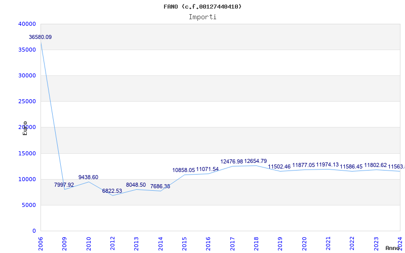Image resolution: width=405 pixels, height=253 pixels.
Task: Click the 2022 x-axis year label
Action: pyautogui.click(x=352, y=243)
